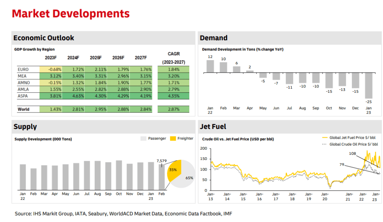Select the Demand panel heading

pos(214,38)
